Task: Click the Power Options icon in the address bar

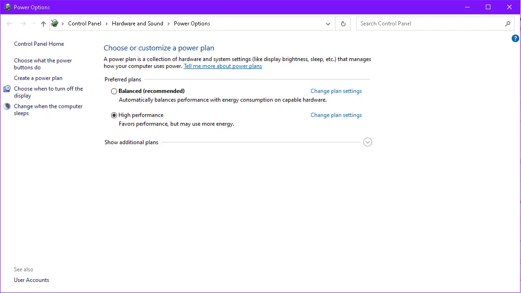Action: click(54, 23)
